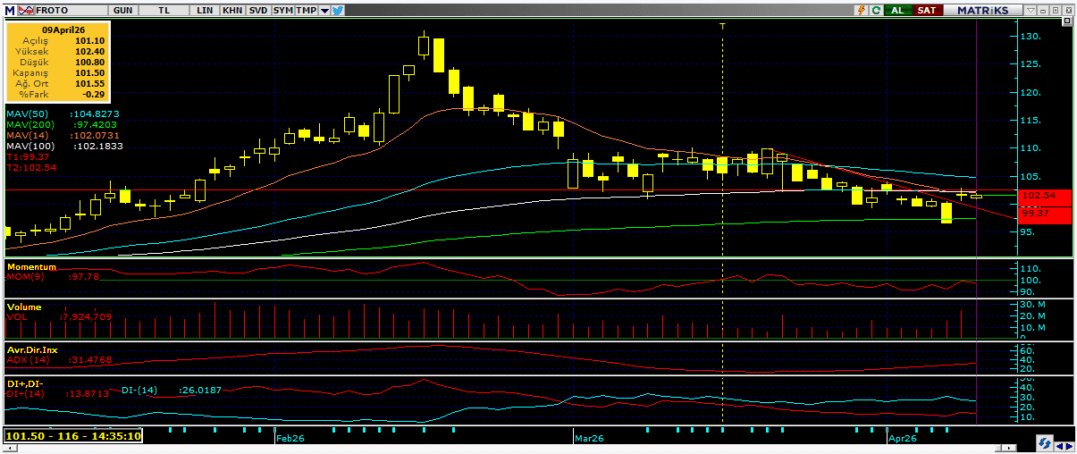Image resolution: width=1077 pixels, height=454 pixels.
Task: Open the chart indicator icon beside FROTO
Action: point(25,10)
